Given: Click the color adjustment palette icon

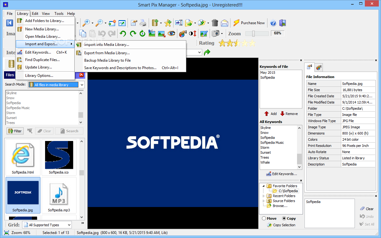Looking at the screenshot, I should click(x=183, y=33).
